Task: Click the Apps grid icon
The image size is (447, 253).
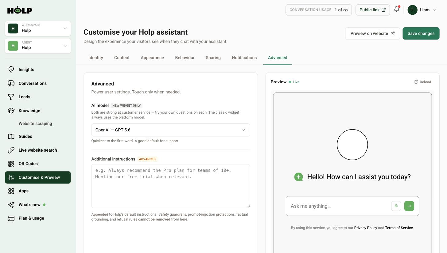Action: [x=11, y=191]
